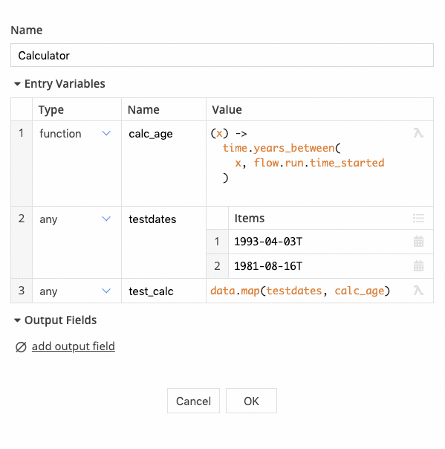This screenshot has height=449, width=445.
Task: Click the lambda icon in test_calc row
Action: tap(418, 291)
